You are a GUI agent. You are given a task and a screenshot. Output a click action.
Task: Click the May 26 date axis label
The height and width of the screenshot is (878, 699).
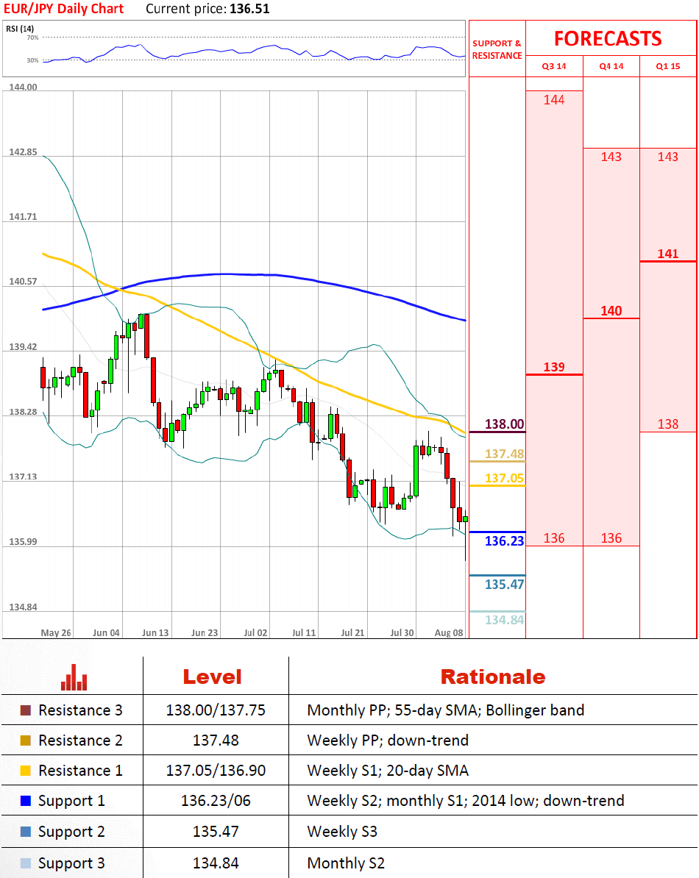pos(56,632)
